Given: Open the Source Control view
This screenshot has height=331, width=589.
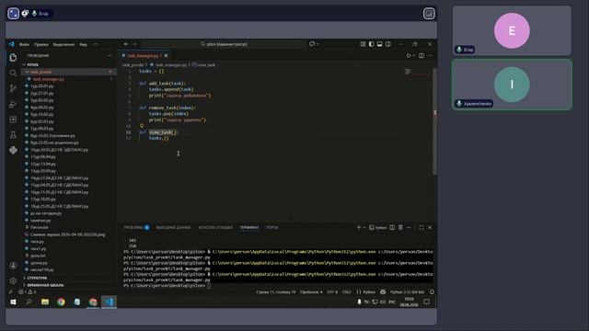Looking at the screenshot, I should 13,88.
